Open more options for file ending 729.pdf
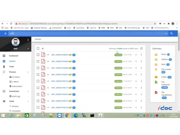The image size is (180, 135). click(141, 108)
